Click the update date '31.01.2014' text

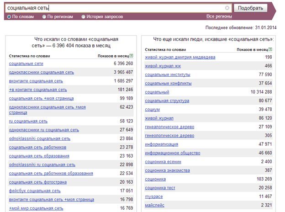tap(265, 27)
